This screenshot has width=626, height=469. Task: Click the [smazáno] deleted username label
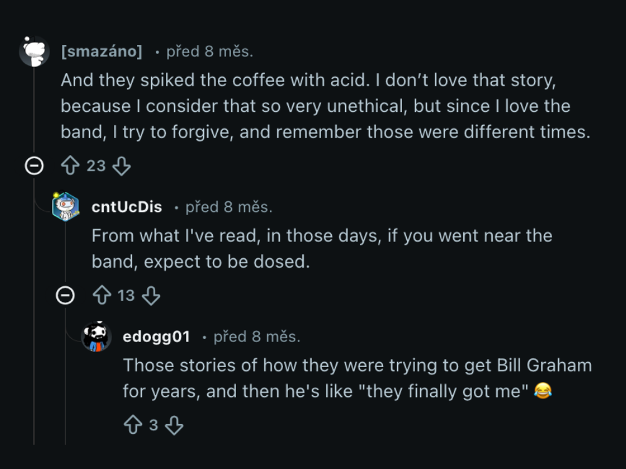coord(101,51)
